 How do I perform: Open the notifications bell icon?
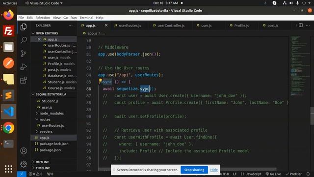pos(308,174)
